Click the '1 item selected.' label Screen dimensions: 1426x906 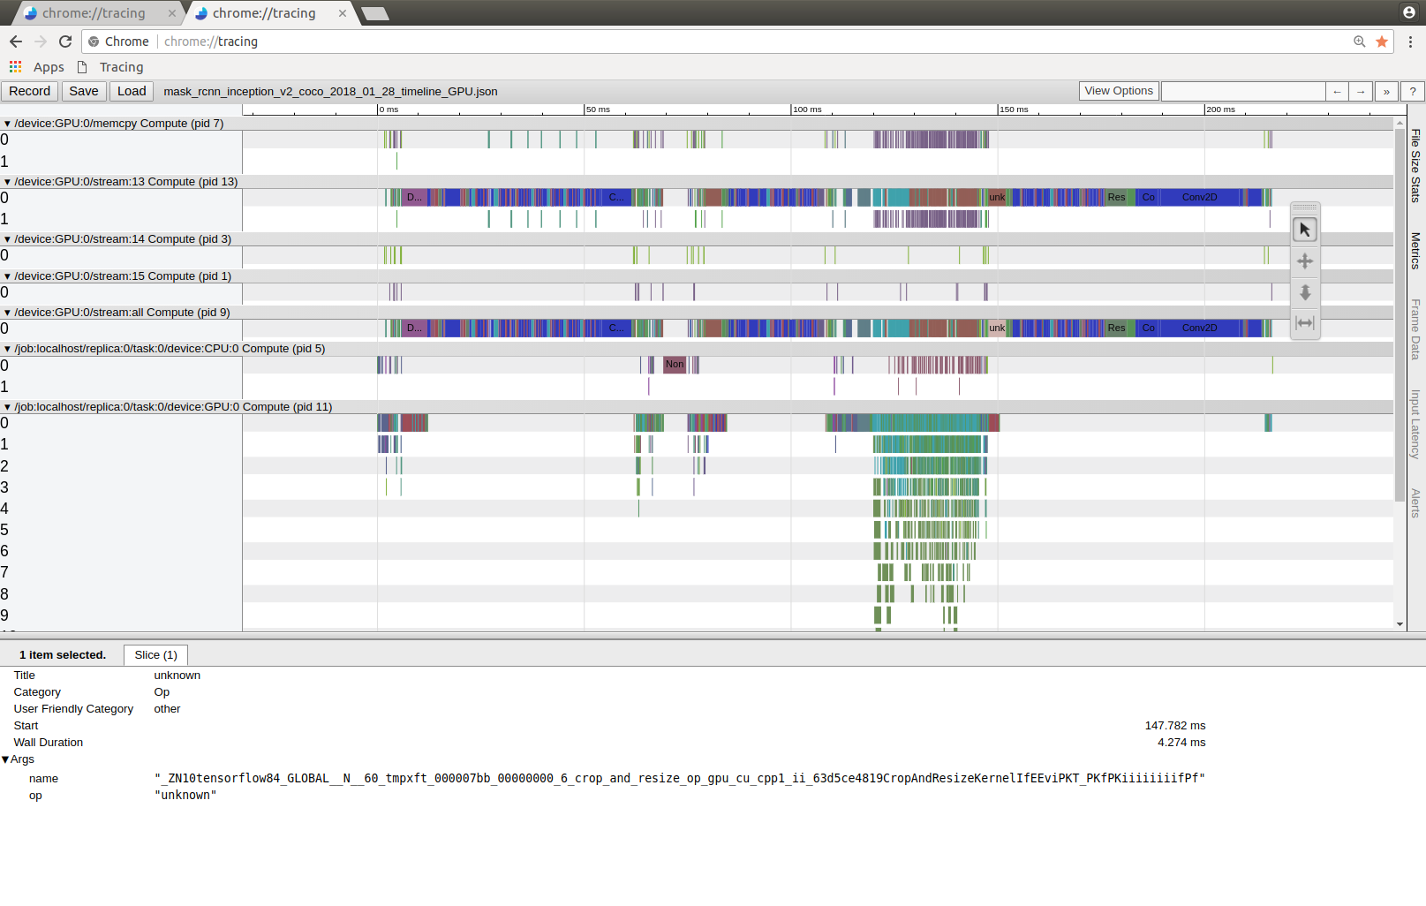click(x=63, y=655)
